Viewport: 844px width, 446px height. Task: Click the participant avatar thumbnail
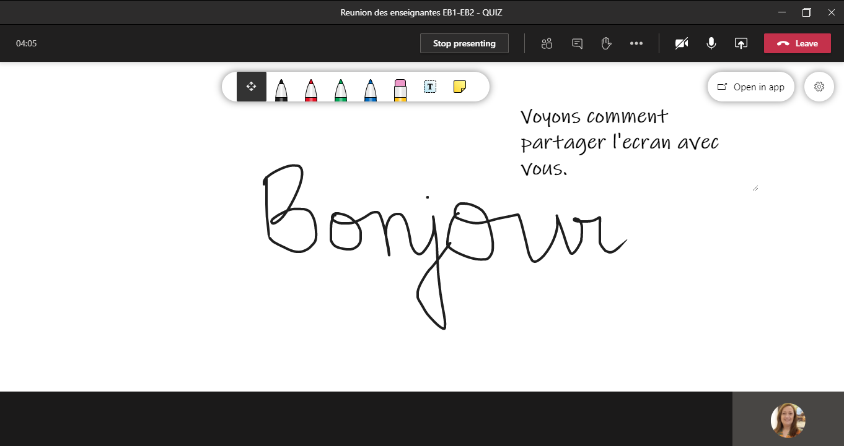[788, 421]
